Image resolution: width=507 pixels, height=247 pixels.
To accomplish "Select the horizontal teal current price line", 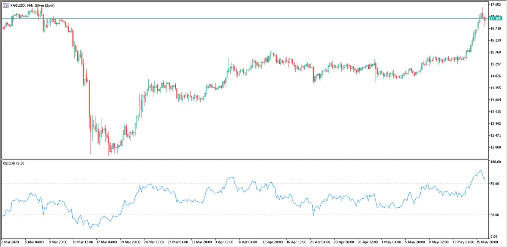I will point(253,18).
